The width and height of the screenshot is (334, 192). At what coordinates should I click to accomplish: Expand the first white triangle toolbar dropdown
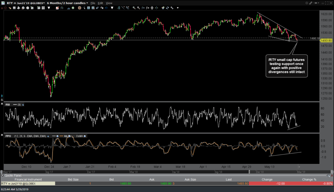point(49,8)
